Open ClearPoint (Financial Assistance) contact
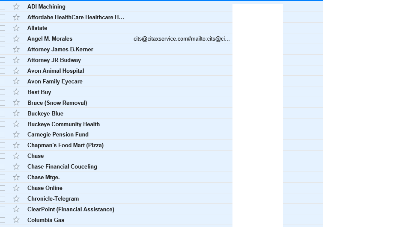Image resolution: width=411 pixels, height=231 pixels. point(71,210)
